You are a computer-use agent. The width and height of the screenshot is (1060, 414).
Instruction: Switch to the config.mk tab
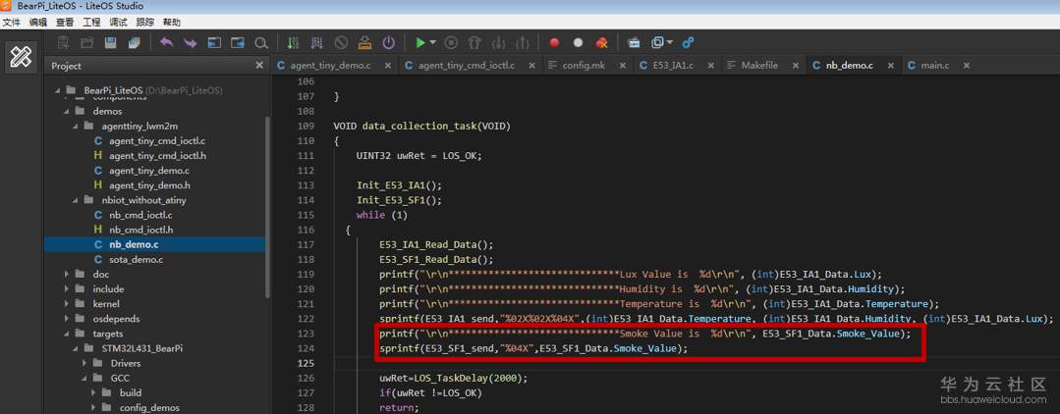[584, 66]
